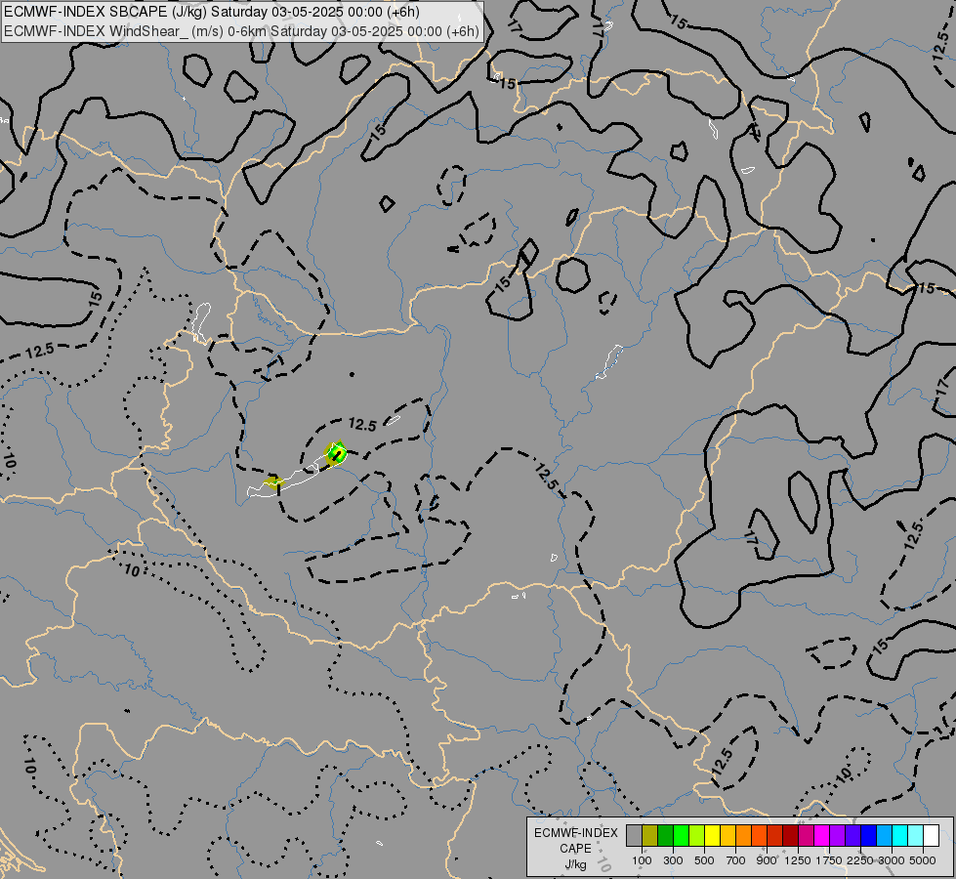Select the dark maroon-red legend swatch

[791, 836]
